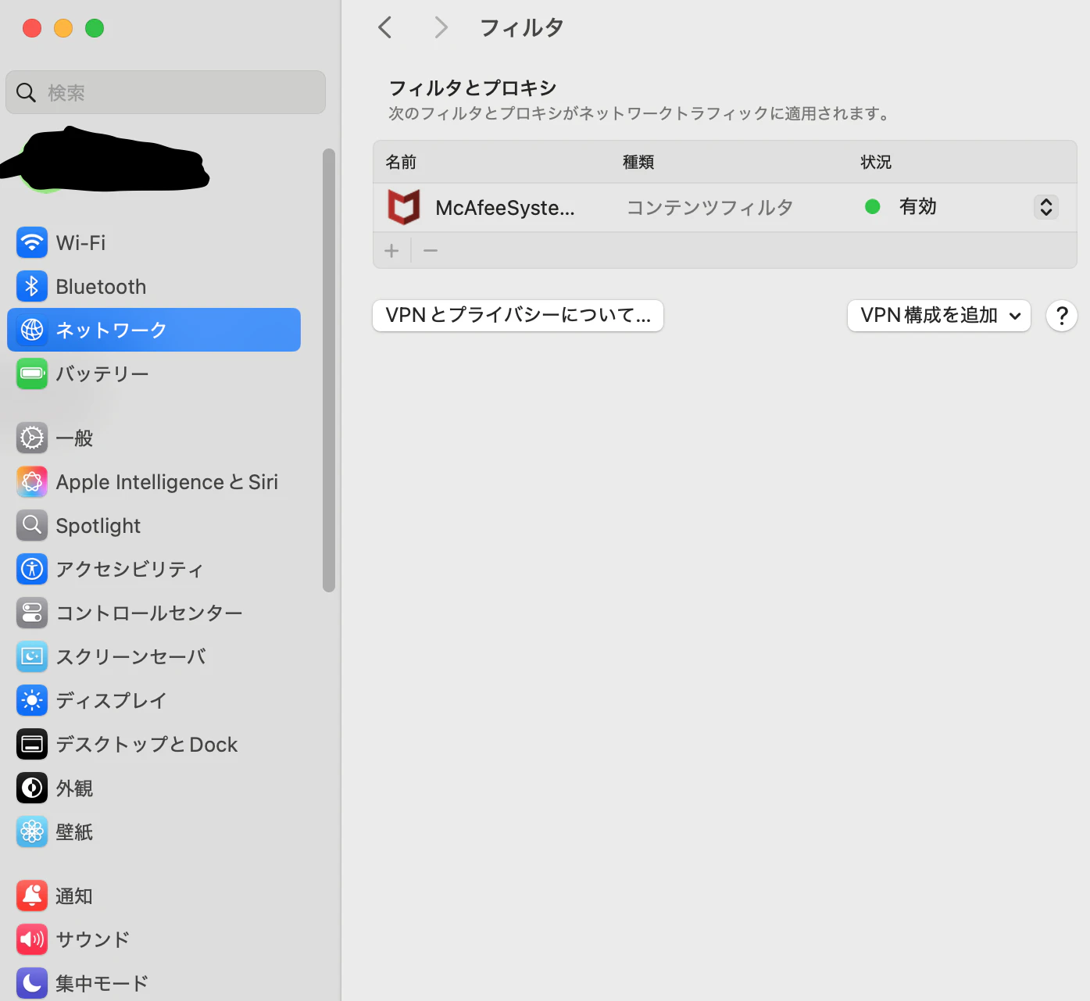The image size is (1090, 1001).
Task: Open the VPN構成を追加 dropdown
Action: click(938, 316)
